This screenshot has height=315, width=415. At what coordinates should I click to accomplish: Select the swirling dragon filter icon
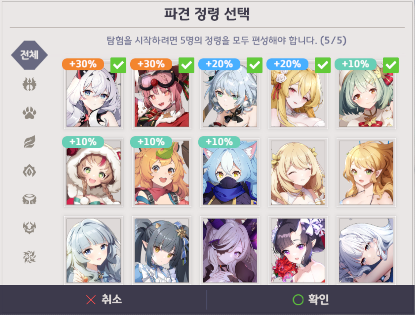29,256
